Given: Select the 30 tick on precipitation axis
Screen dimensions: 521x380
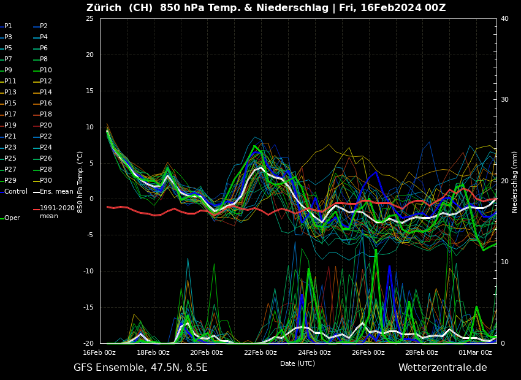Looking at the screenshot, I should 504,100.
